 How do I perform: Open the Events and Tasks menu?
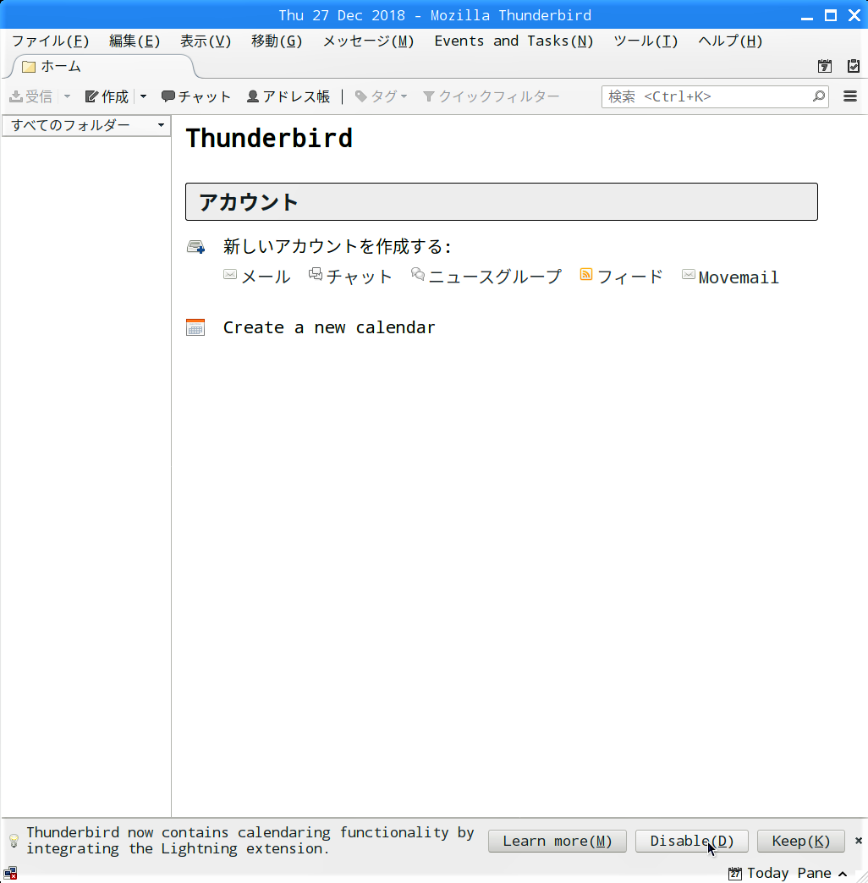click(x=514, y=41)
